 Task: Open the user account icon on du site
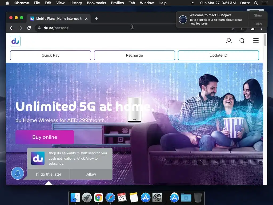click(x=229, y=41)
